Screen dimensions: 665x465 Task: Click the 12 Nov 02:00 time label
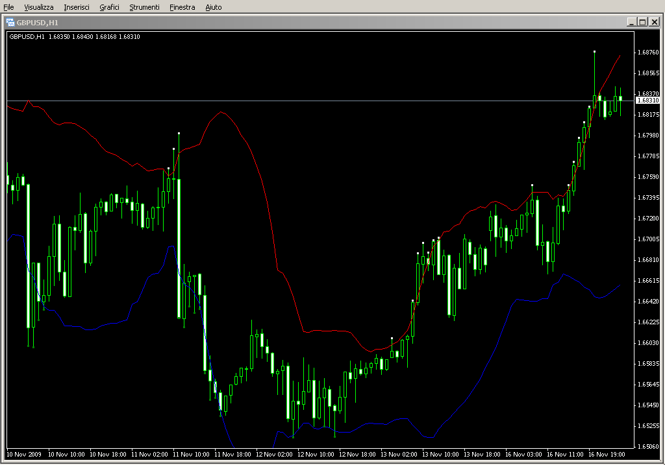point(274,455)
